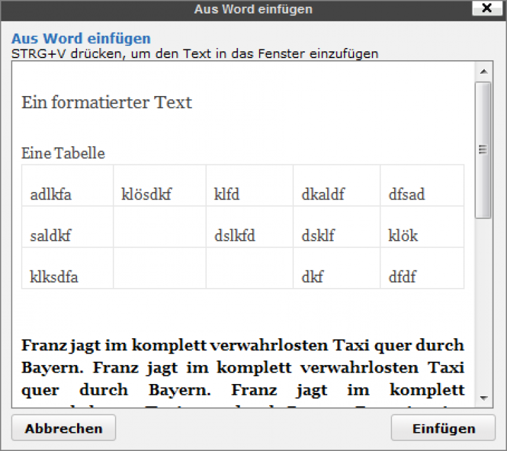Place cursor in cell 'dsklf'

click(x=318, y=237)
